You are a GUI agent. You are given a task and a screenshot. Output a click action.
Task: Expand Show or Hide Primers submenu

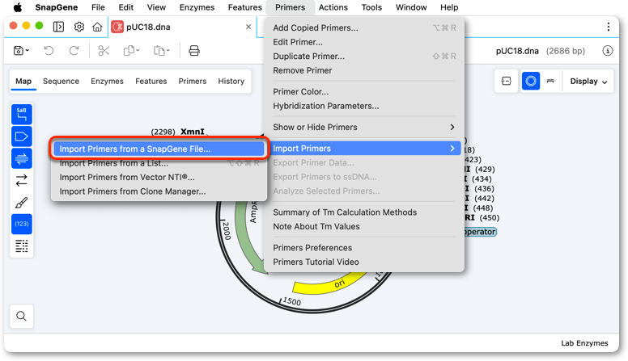click(x=364, y=127)
